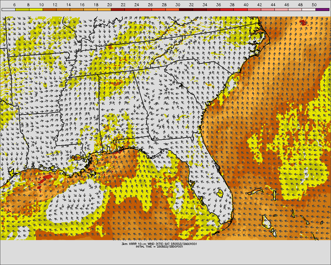Click the legend label "8"
The width and height of the screenshot is (331, 265).
[x=28, y=5]
